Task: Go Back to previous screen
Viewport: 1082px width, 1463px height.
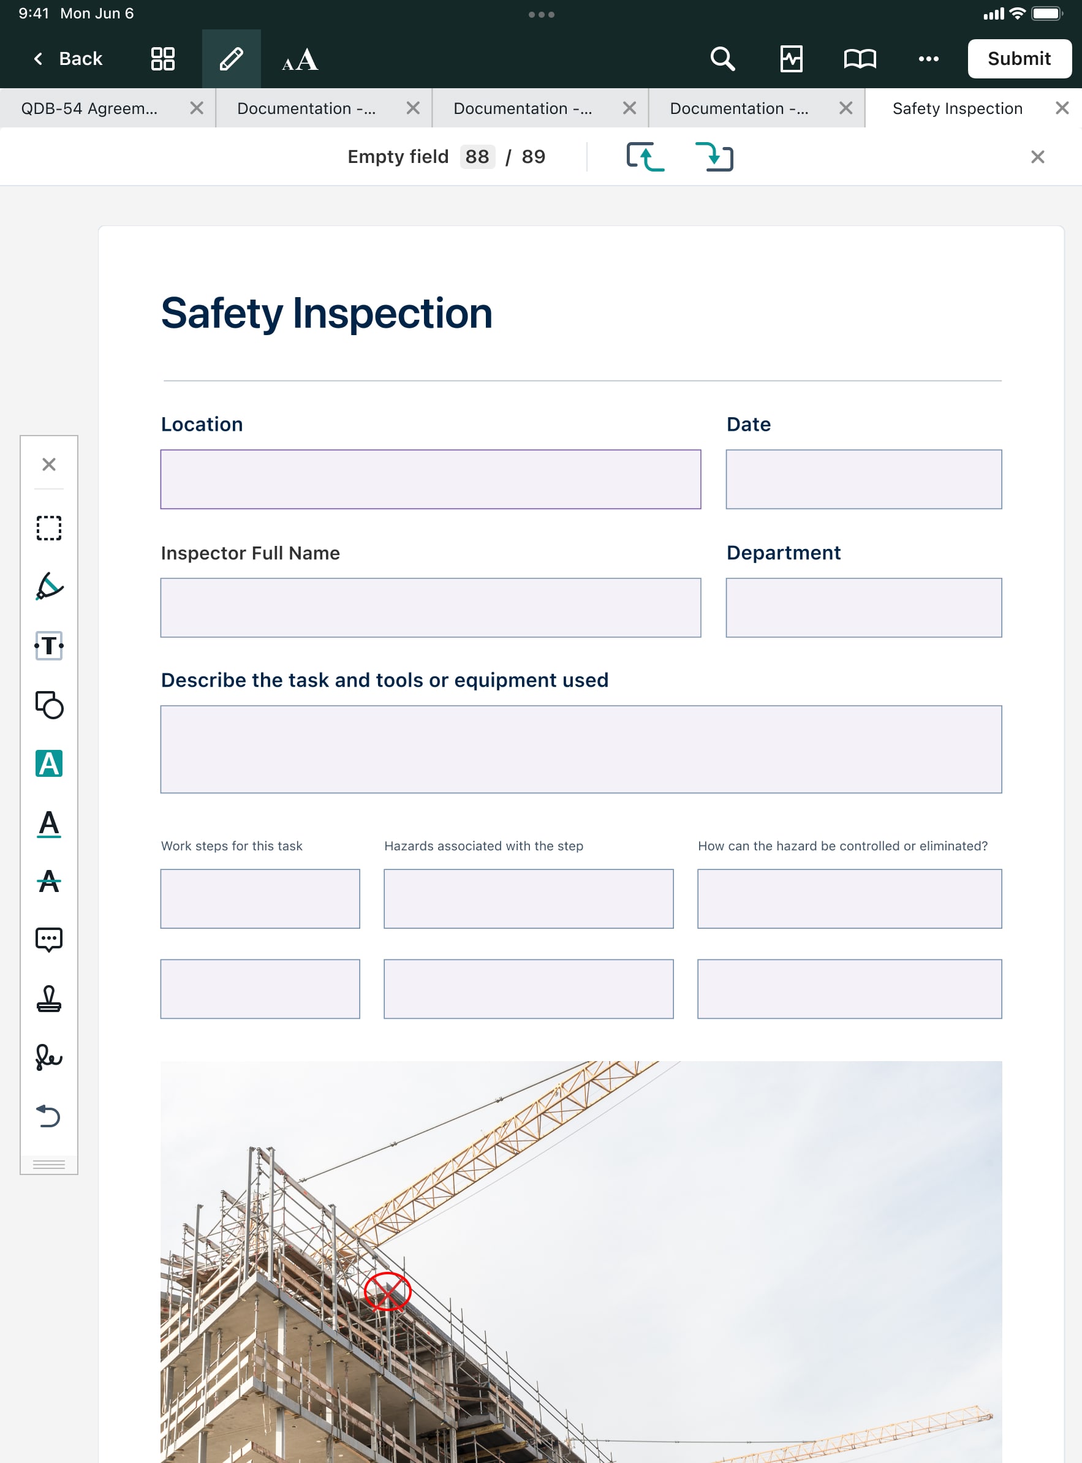Action: [x=67, y=59]
